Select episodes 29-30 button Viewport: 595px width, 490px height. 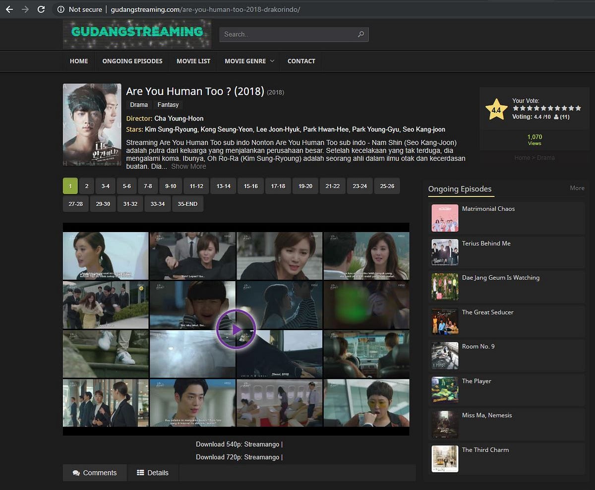point(103,204)
